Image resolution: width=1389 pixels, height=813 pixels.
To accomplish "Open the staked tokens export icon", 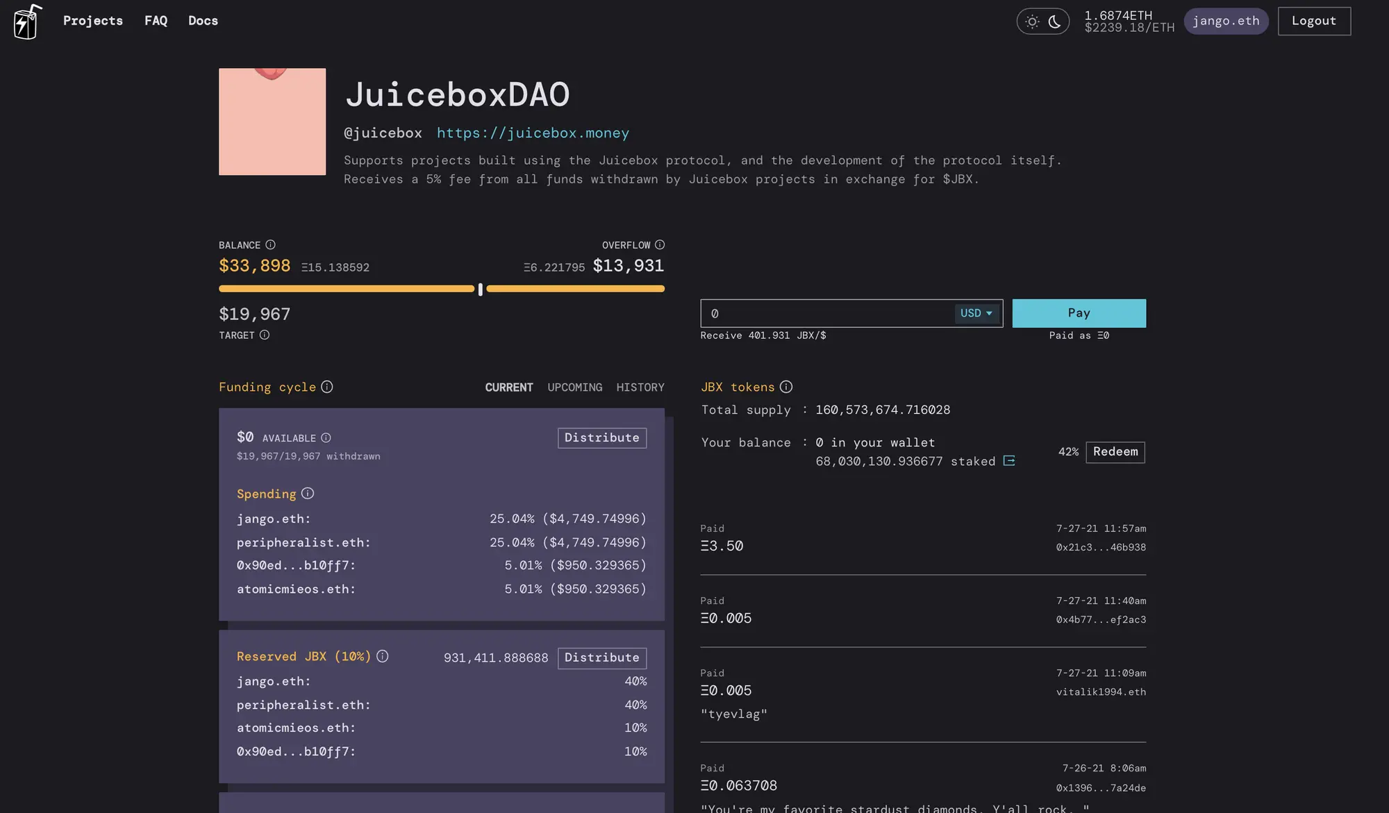I will point(1009,461).
